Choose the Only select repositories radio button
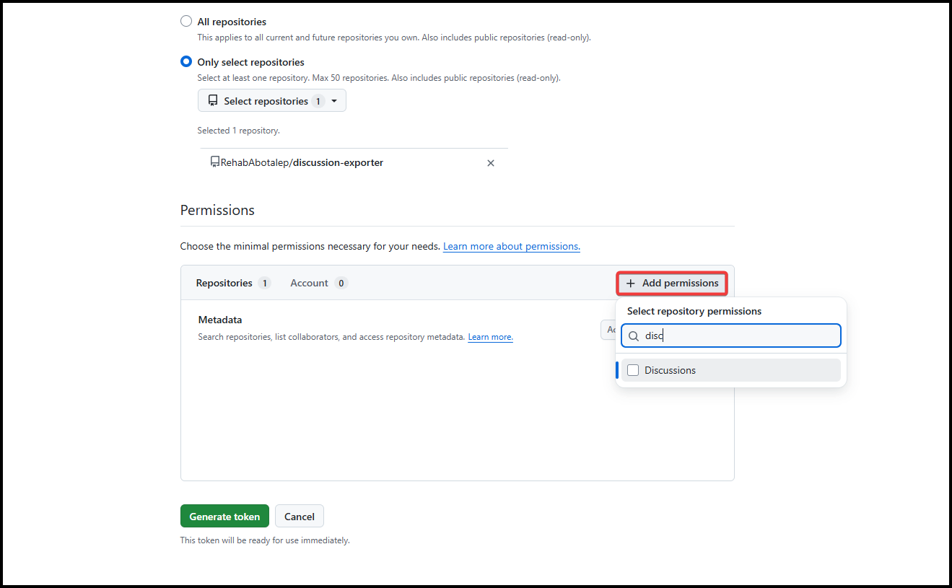This screenshot has height=588, width=952. [x=186, y=62]
